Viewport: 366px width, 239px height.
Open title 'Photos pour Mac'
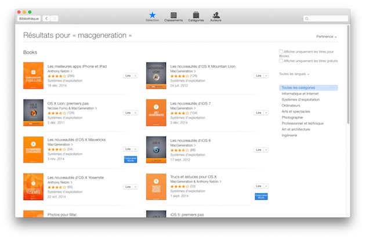(62, 215)
